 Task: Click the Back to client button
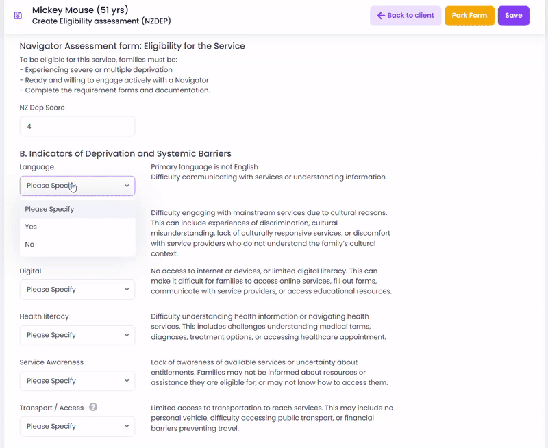(x=406, y=16)
